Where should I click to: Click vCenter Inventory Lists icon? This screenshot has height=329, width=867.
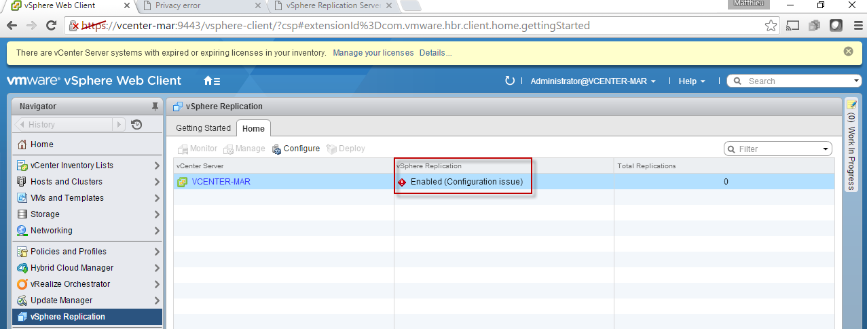pyautogui.click(x=22, y=166)
